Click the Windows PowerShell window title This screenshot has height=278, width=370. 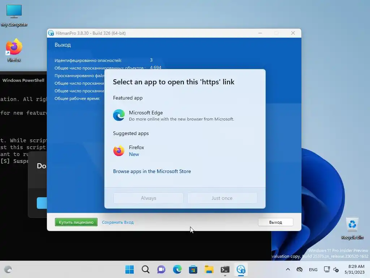pyautogui.click(x=23, y=80)
